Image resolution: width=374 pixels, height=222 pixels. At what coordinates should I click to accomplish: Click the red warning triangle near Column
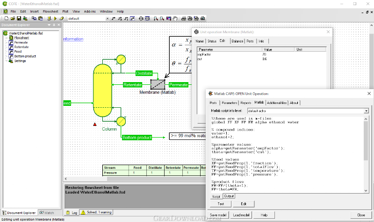[95, 124]
